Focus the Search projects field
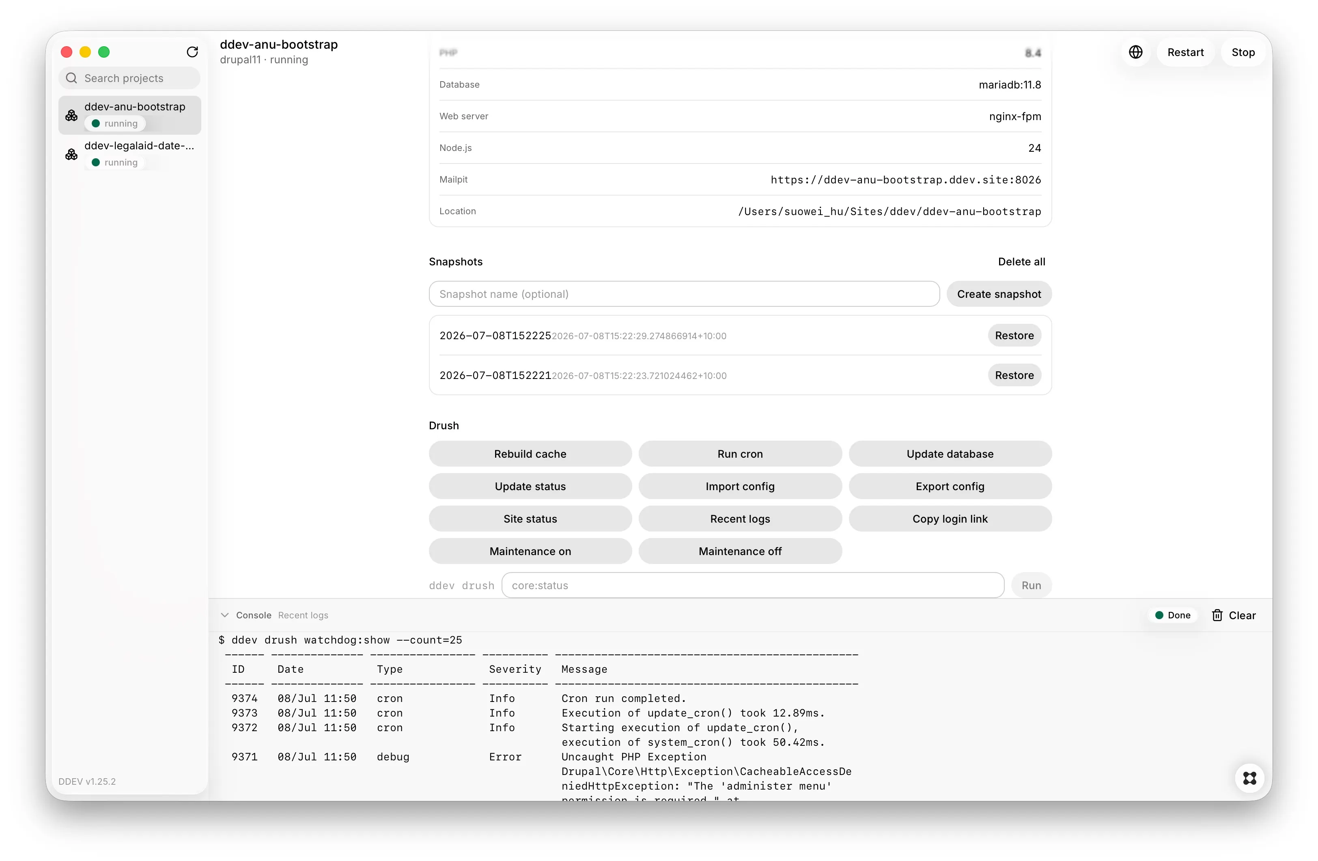 pyautogui.click(x=129, y=78)
